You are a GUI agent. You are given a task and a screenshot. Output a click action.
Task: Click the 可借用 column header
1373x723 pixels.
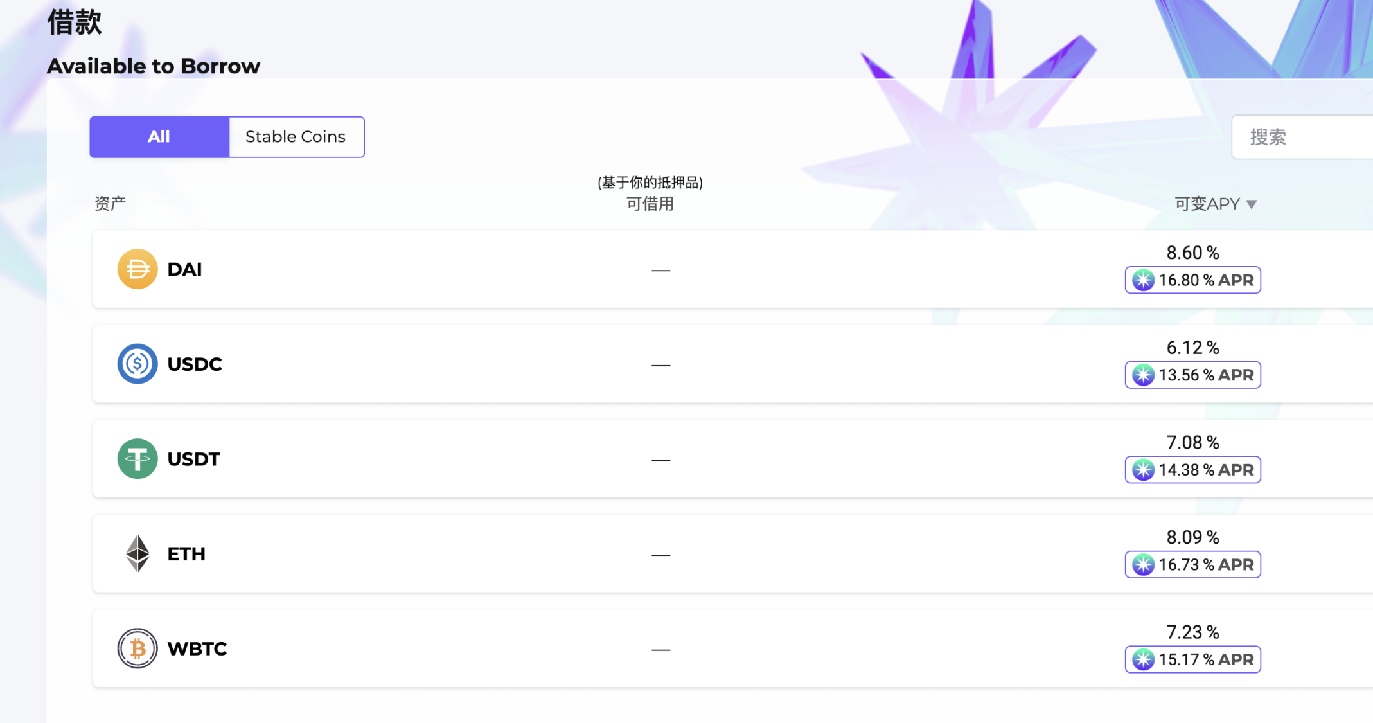click(650, 204)
